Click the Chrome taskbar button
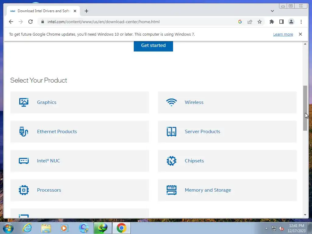The image size is (312, 234). (122, 228)
